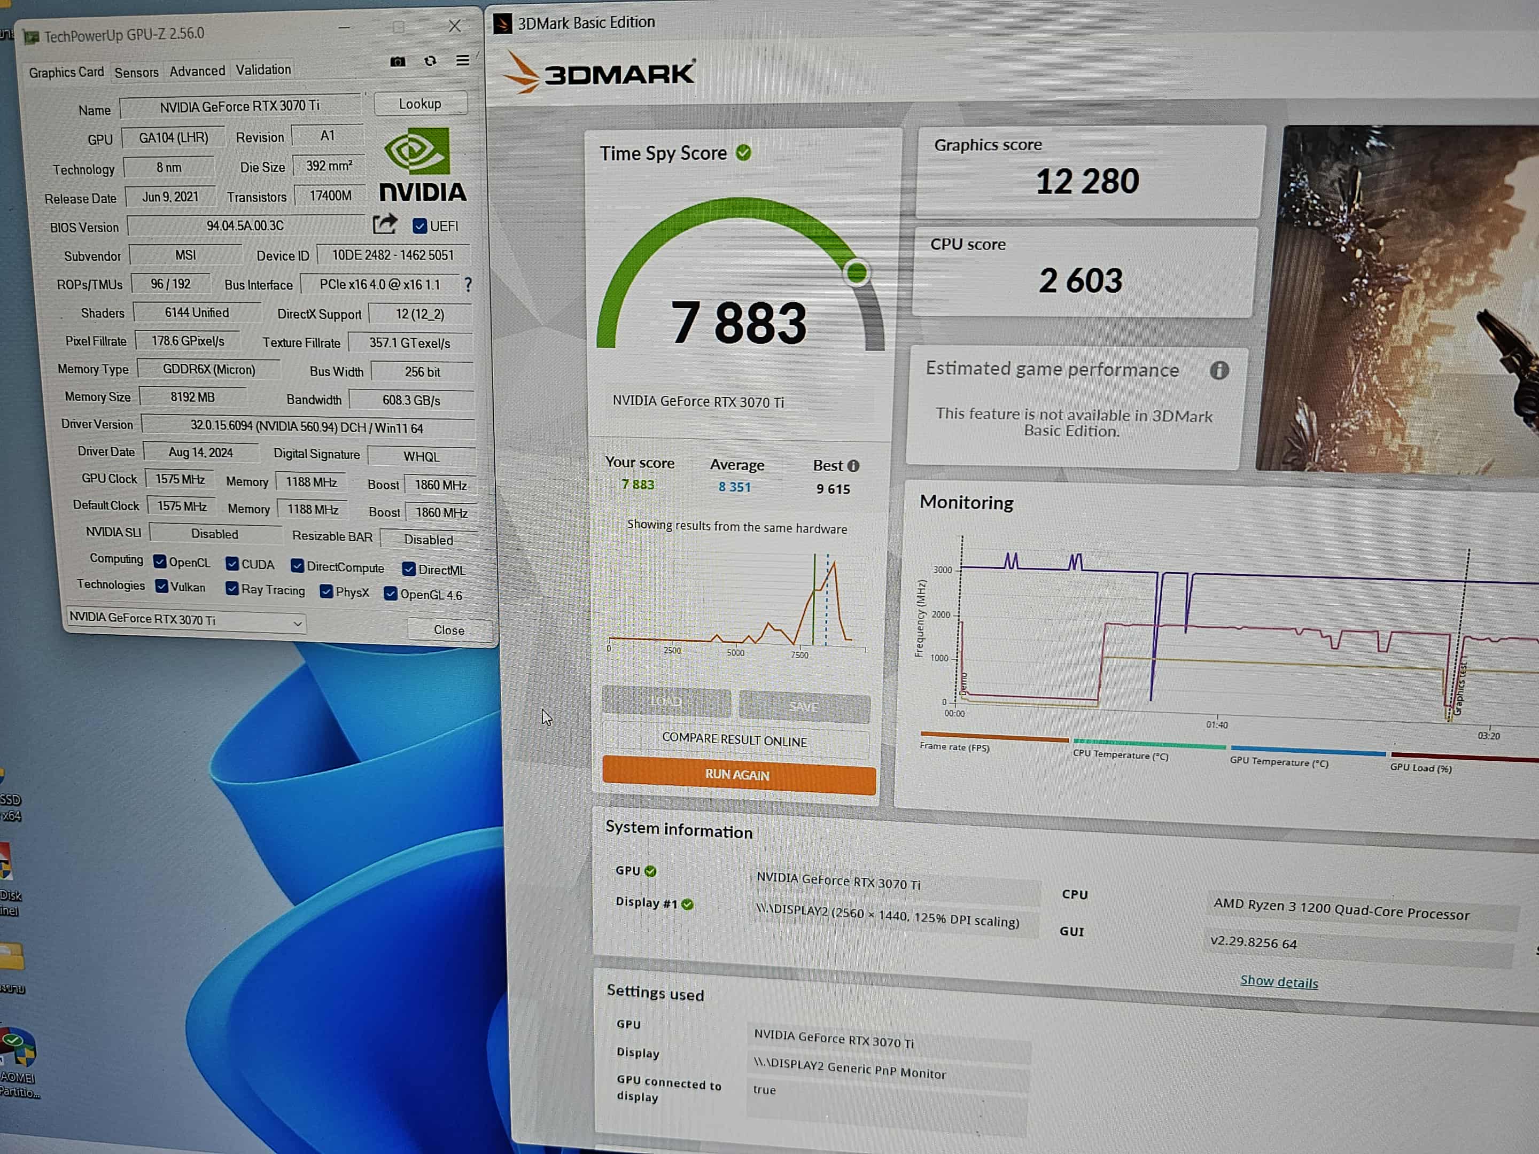Click the RUN AGAIN button
The width and height of the screenshot is (1539, 1154).
(737, 775)
